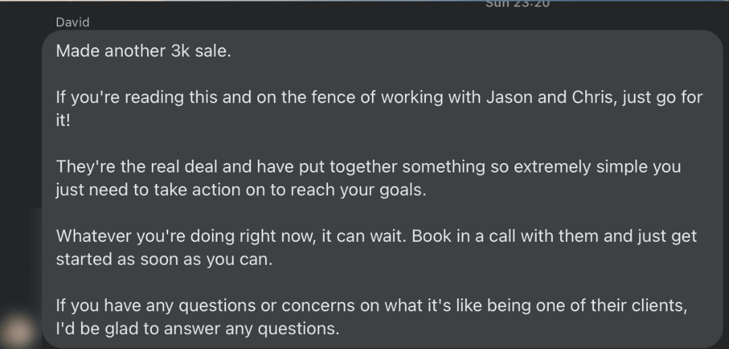Select the standalone word 'it!'

pyautogui.click(x=63, y=121)
